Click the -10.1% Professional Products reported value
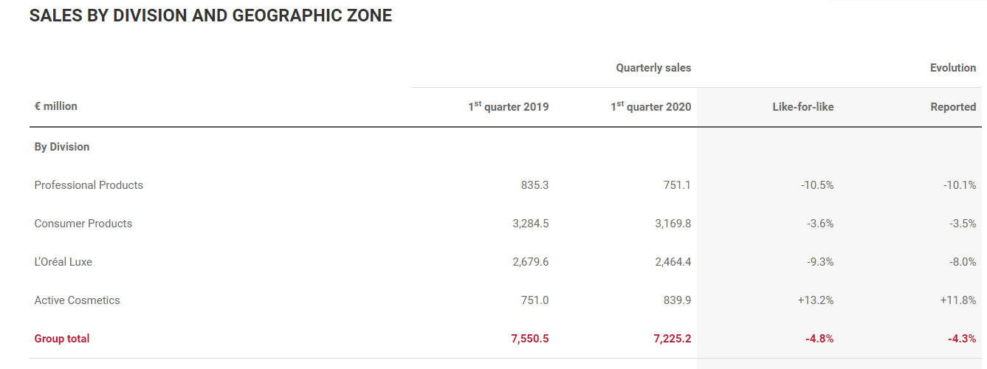The height and width of the screenshot is (369, 987). click(x=960, y=185)
